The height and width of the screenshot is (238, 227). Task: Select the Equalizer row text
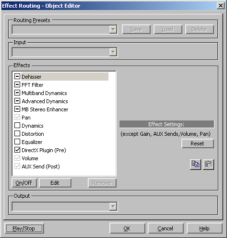[x=32, y=142]
